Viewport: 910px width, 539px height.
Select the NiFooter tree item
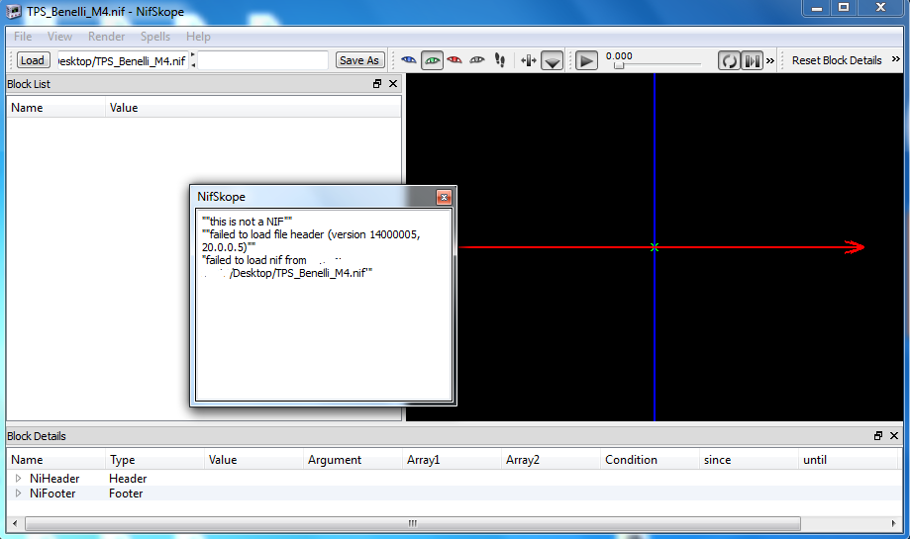(x=52, y=494)
